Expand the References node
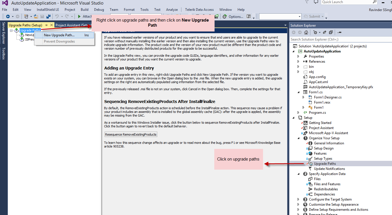 pyautogui.click(x=298, y=62)
